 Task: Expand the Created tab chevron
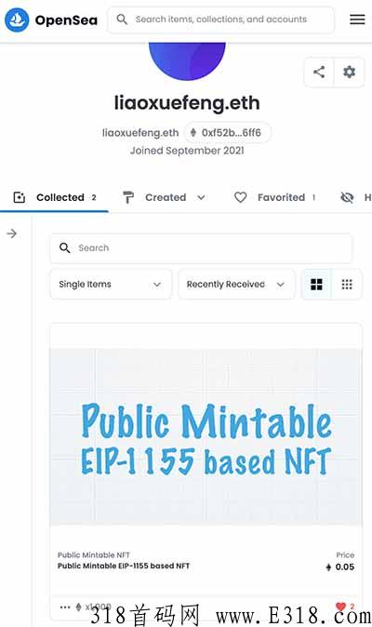pos(202,197)
